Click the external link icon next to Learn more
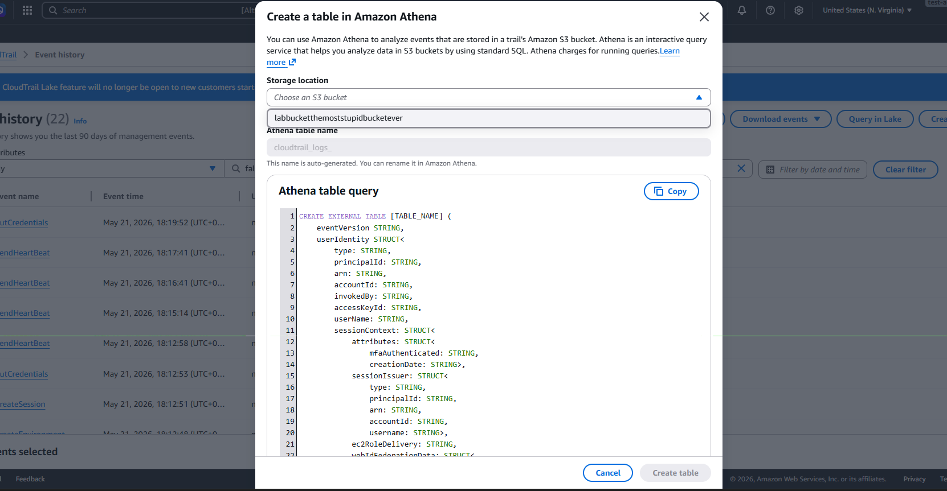Image resolution: width=947 pixels, height=491 pixels. [x=292, y=62]
